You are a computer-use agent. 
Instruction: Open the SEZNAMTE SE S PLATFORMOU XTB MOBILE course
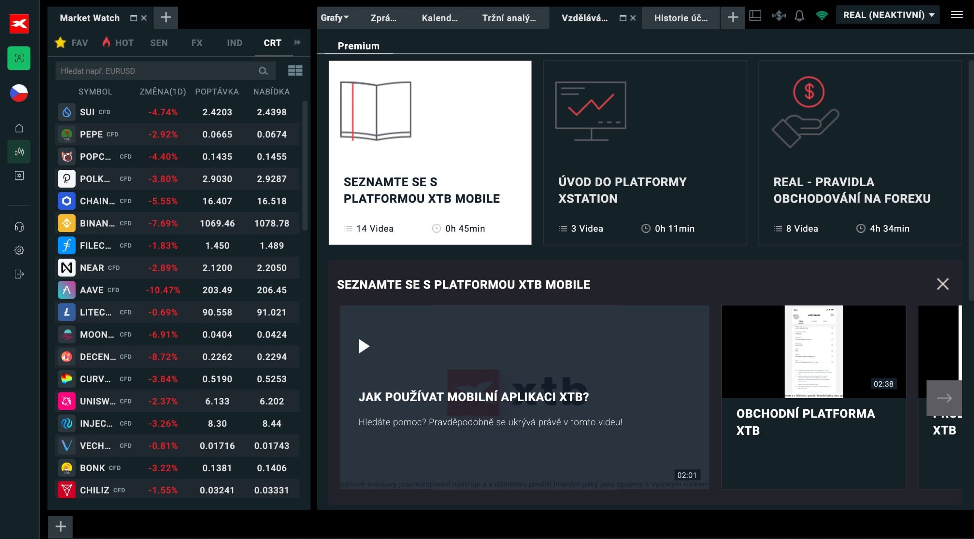(x=430, y=152)
